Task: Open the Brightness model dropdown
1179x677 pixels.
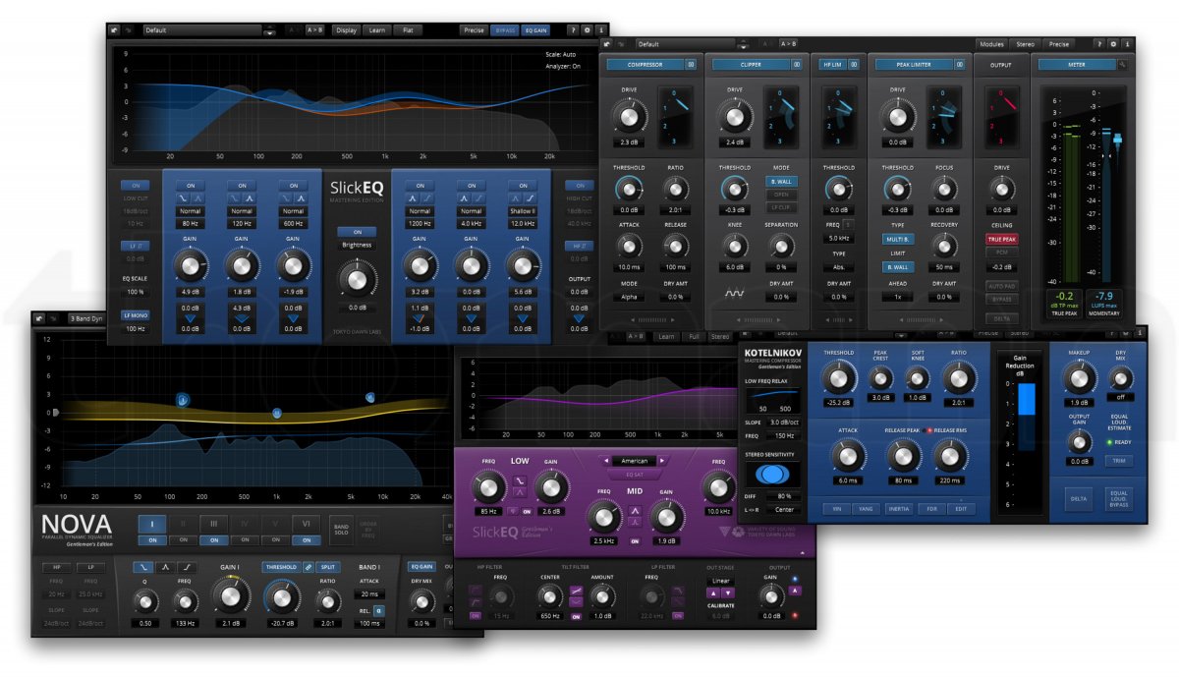Action: (x=357, y=245)
